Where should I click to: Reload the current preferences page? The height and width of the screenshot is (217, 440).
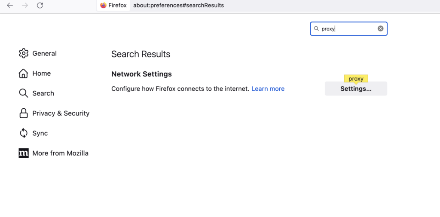click(x=40, y=5)
